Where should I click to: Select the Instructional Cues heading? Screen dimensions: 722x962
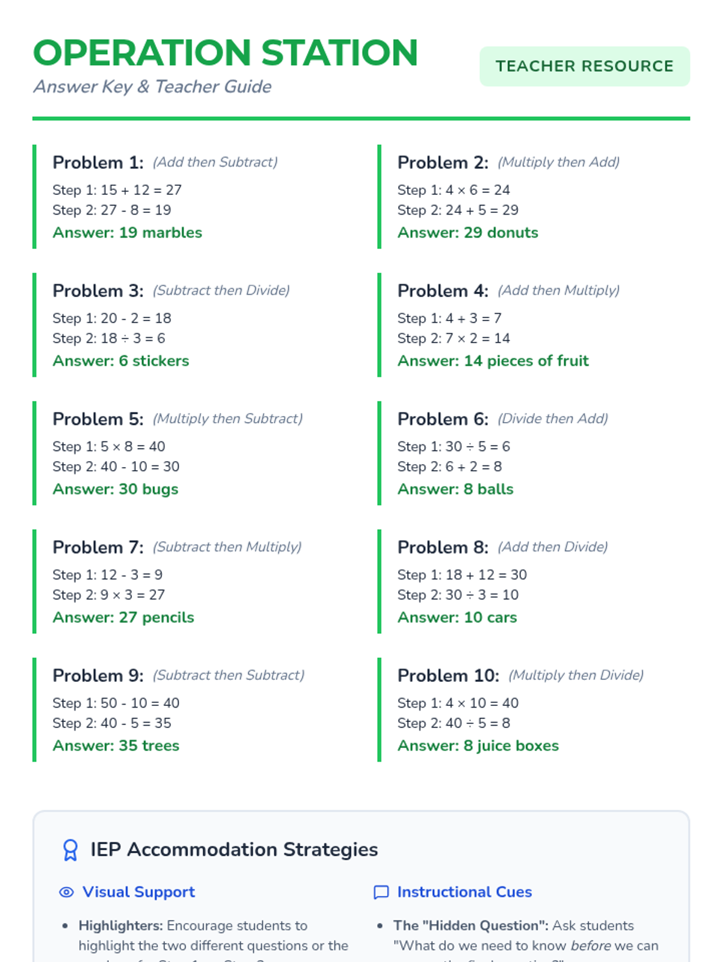(x=464, y=892)
